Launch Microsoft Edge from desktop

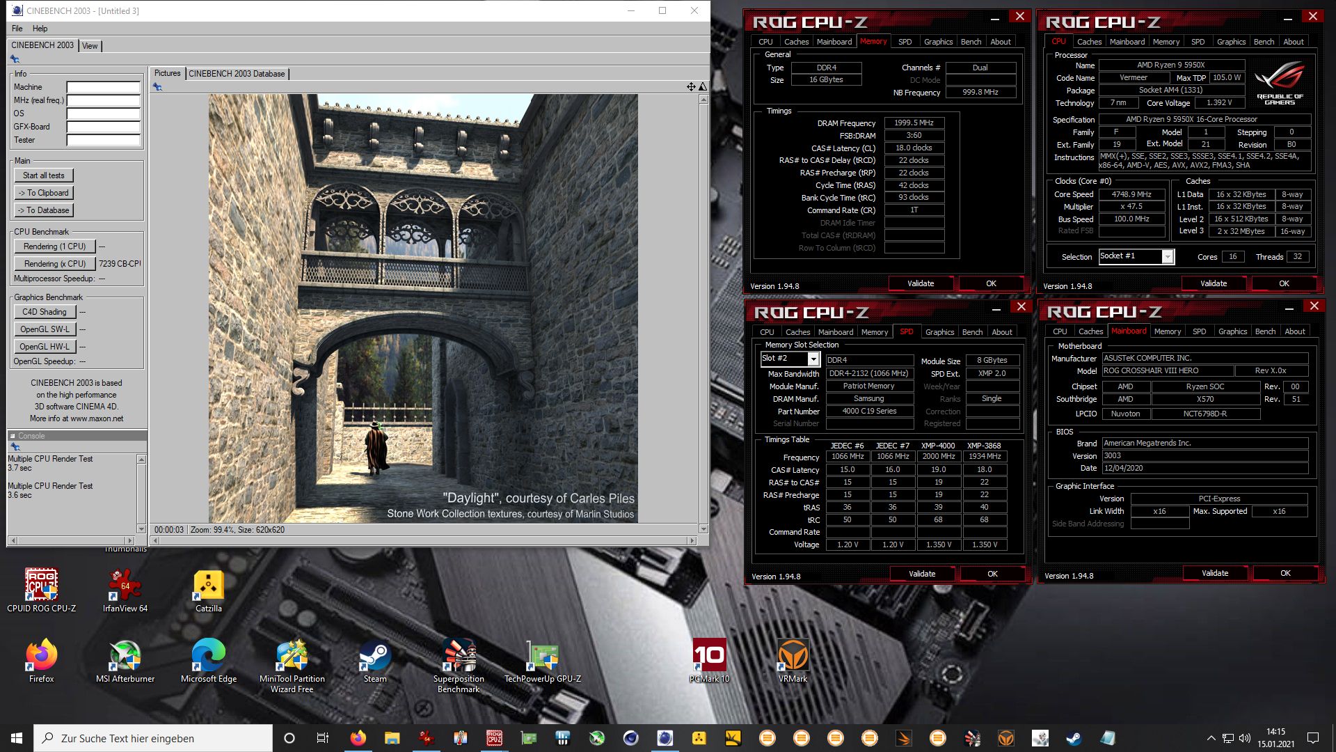[209, 660]
